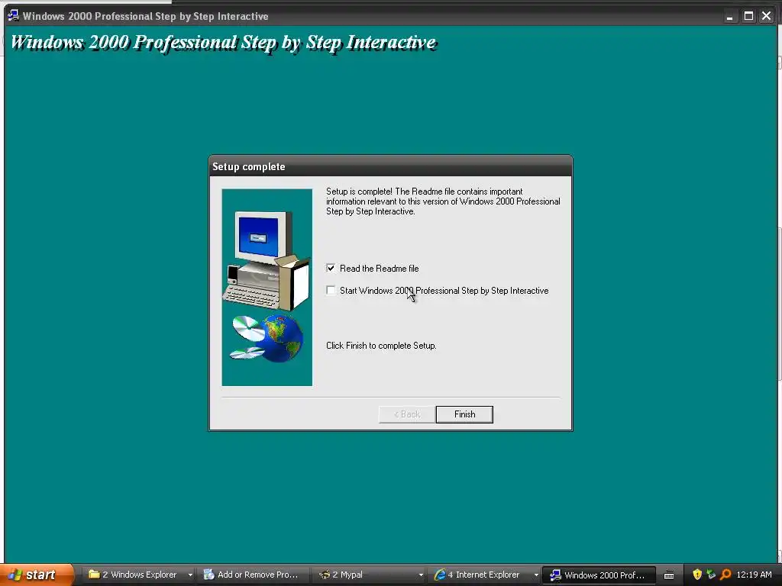Viewport: 782px width, 586px height.
Task: Click the Setup complete dialog title bar
Action: 390,166
